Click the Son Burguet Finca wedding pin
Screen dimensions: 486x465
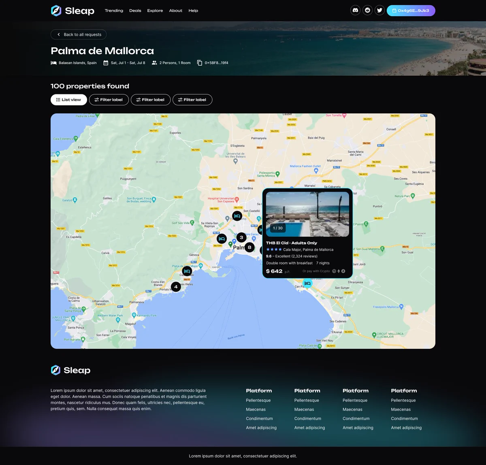click(x=154, y=199)
